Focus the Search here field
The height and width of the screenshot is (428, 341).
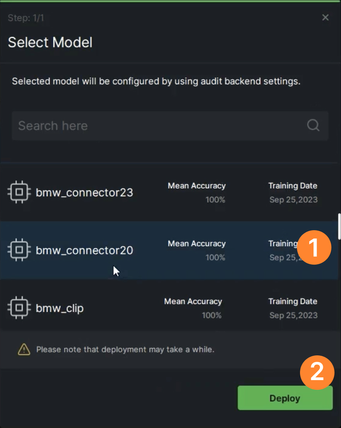pyautogui.click(x=170, y=126)
